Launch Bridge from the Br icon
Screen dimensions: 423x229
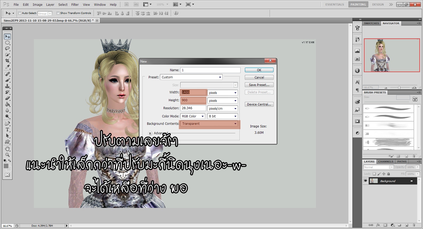(x=127, y=4)
